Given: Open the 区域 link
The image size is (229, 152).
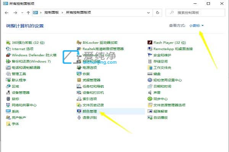Looking at the screenshot, I should point(15,86).
